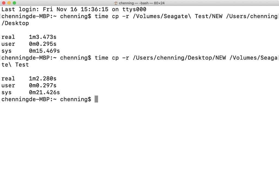Click 'ttys000' in the login line
Screen dimensions: 279x173
[x=134, y=9]
